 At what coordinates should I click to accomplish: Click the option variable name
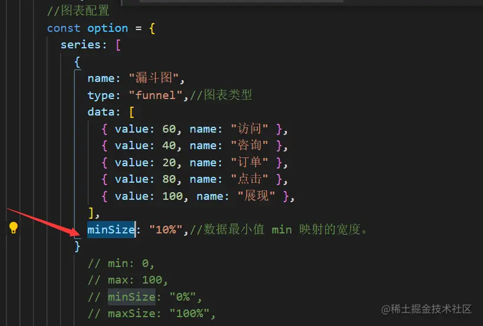pyautogui.click(x=108, y=28)
